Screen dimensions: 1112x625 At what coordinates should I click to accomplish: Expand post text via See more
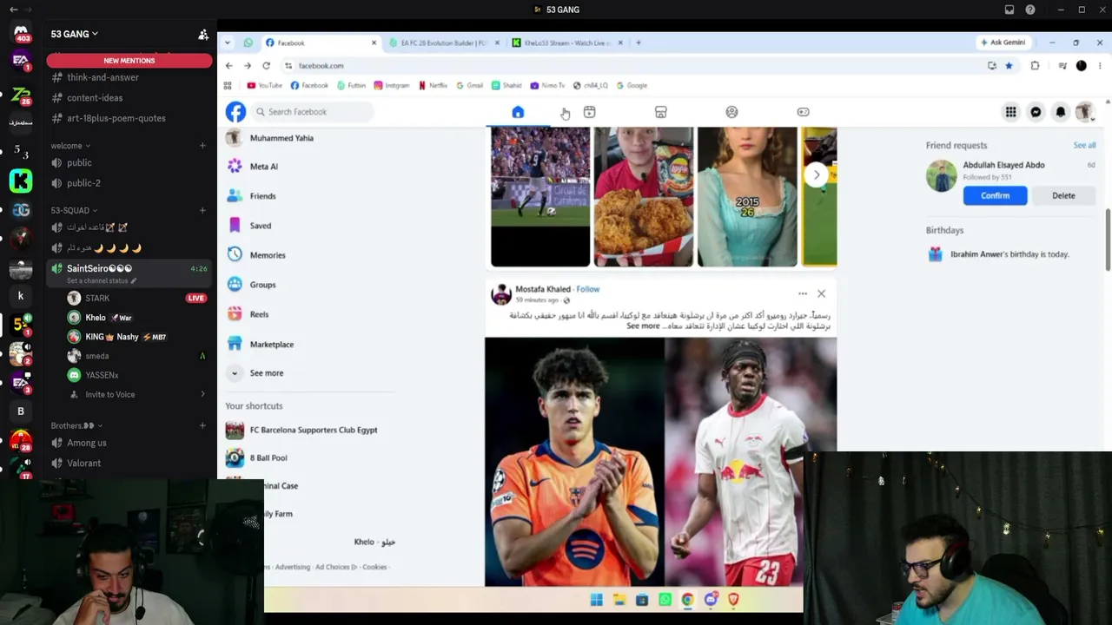(644, 326)
